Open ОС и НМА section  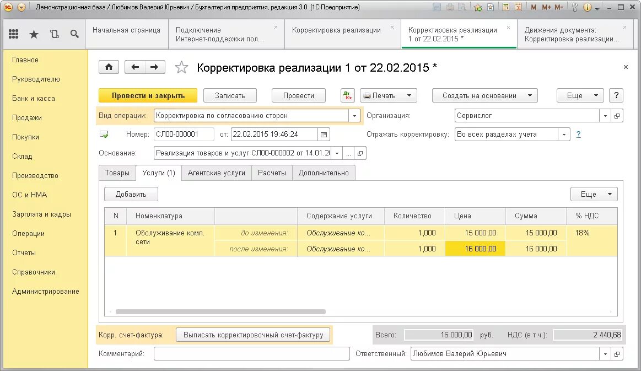pyautogui.click(x=29, y=195)
